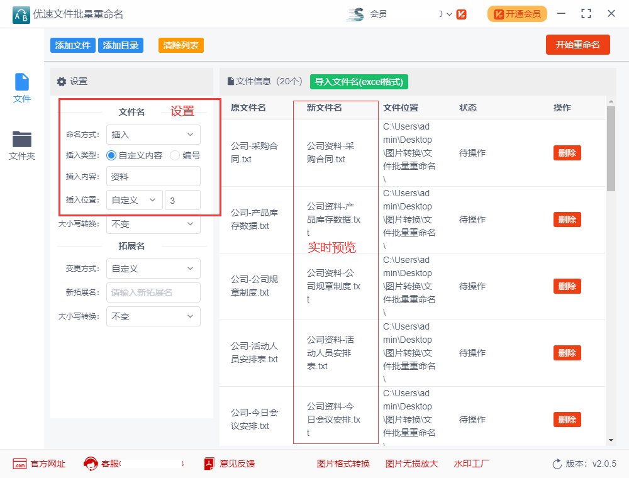Open the 变更方式 dropdown
The image size is (629, 478).
click(x=153, y=269)
